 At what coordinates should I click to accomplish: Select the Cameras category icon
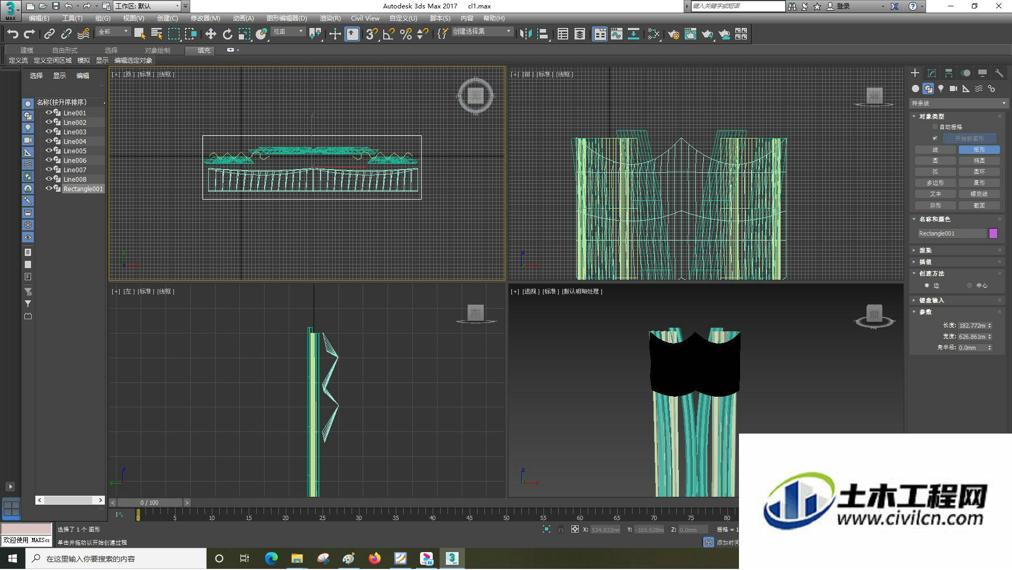pos(953,89)
